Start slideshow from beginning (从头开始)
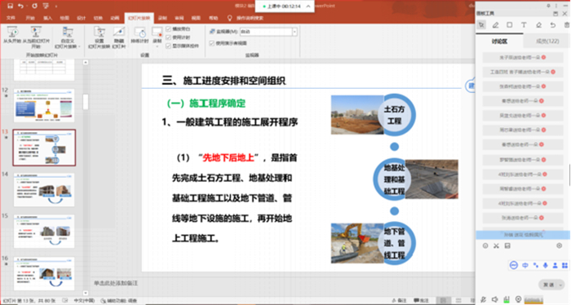Image resolution: width=571 pixels, height=305 pixels. pos(12,36)
